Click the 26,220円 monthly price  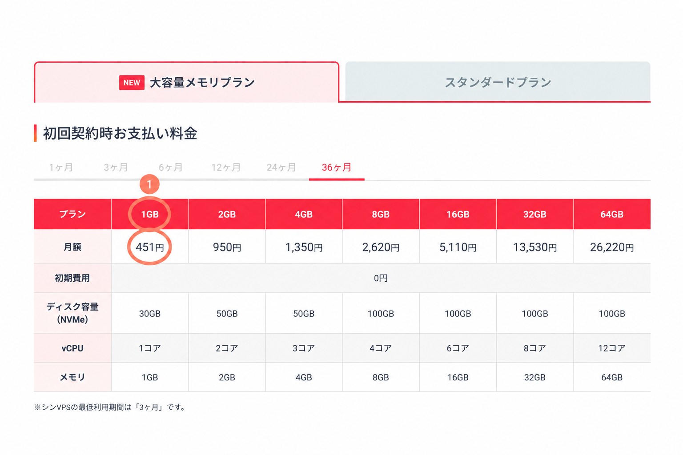(x=612, y=247)
